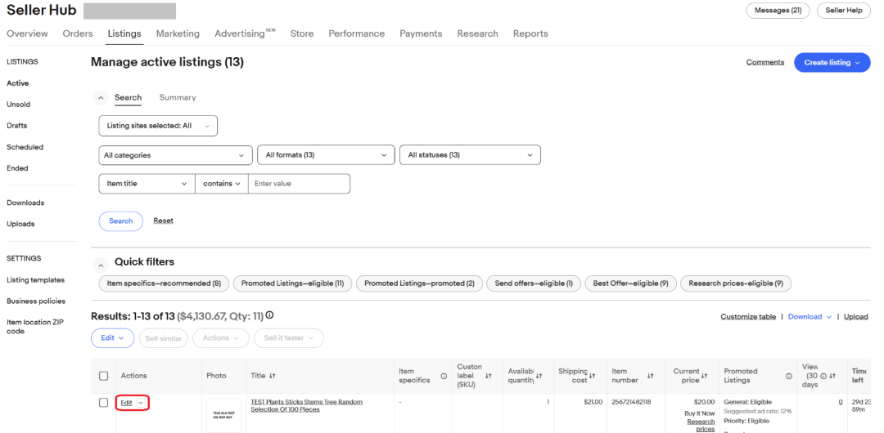Go to the Performance tab
The image size is (884, 433).
pos(356,33)
